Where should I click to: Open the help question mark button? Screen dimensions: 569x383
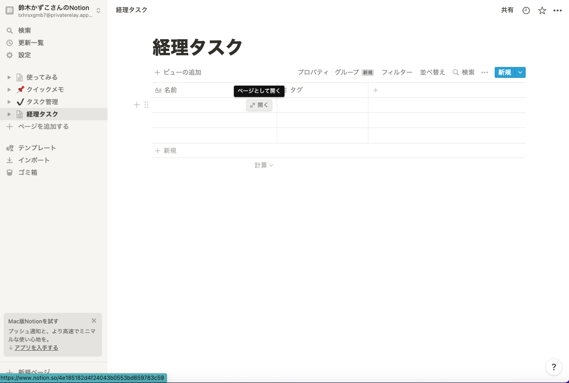[x=553, y=367]
